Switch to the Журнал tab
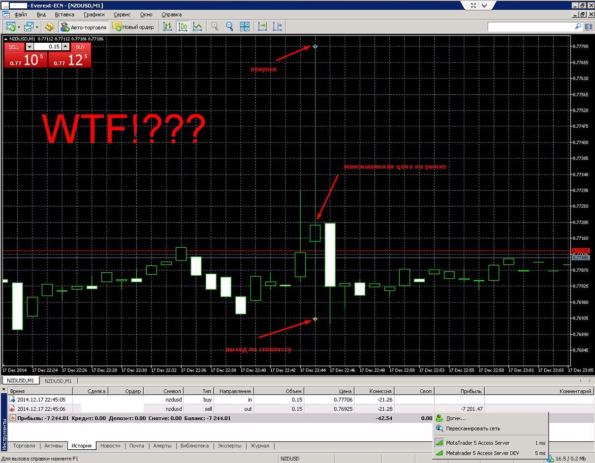This screenshot has height=463, width=595. [260, 446]
